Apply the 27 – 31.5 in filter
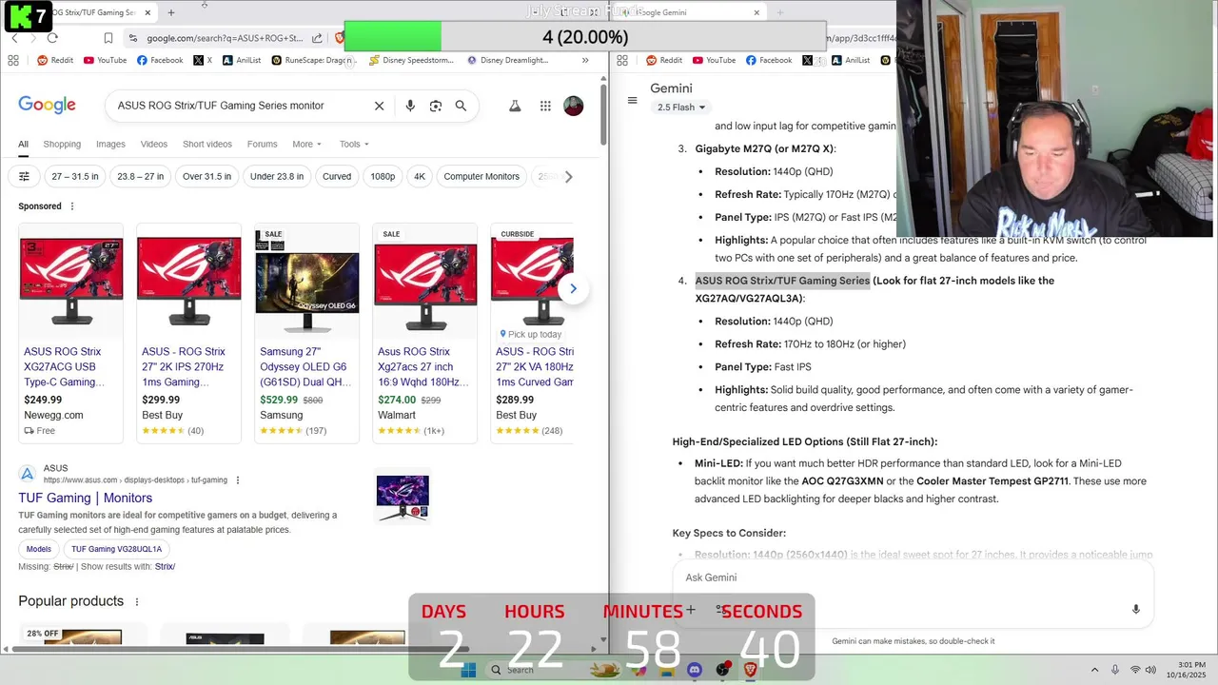Image resolution: width=1218 pixels, height=685 pixels. click(75, 176)
